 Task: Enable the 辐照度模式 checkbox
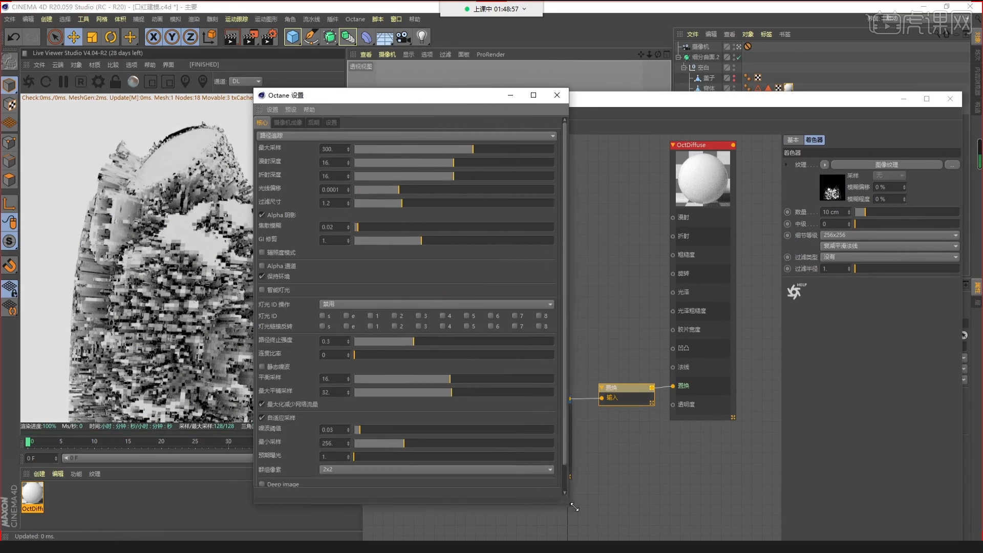262,252
